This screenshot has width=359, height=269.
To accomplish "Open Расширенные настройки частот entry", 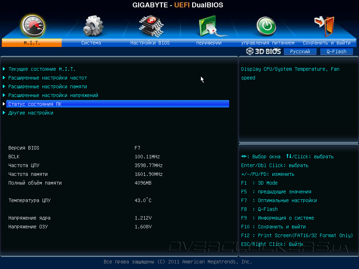I will coord(48,78).
